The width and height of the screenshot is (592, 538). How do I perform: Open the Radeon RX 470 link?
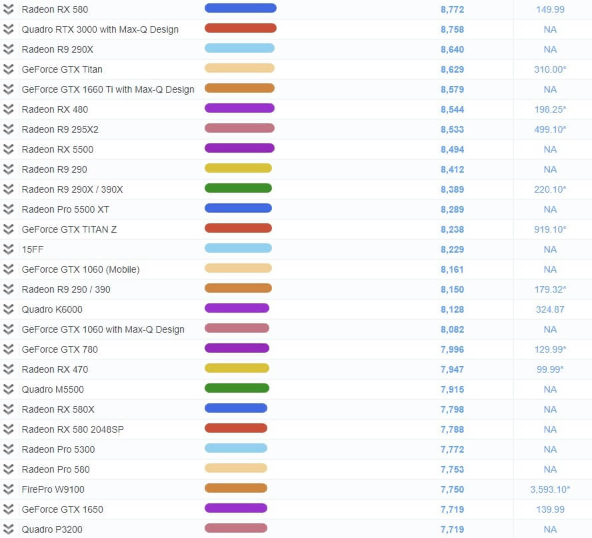pyautogui.click(x=55, y=369)
